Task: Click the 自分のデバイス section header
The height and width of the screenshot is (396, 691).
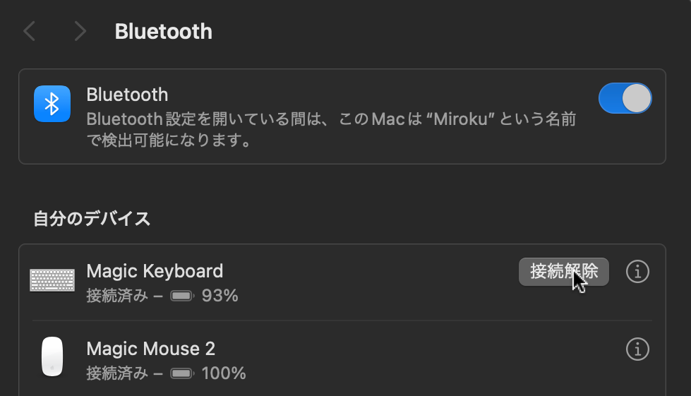Action: (92, 219)
